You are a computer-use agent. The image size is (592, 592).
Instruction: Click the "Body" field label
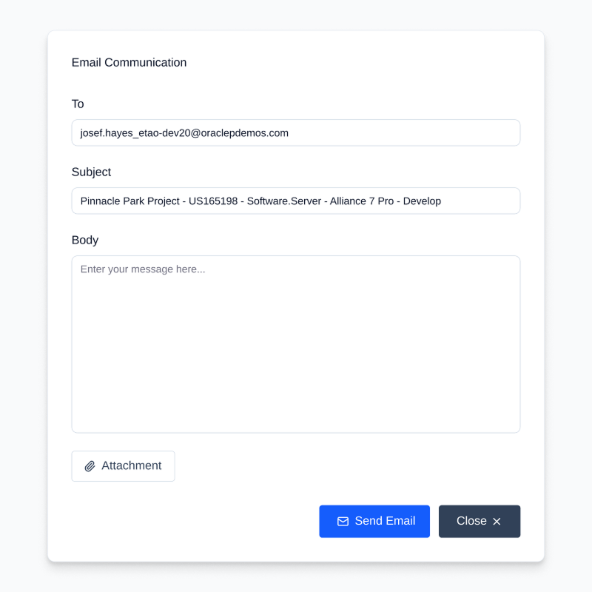85,240
